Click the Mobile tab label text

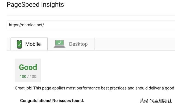tap(33, 44)
